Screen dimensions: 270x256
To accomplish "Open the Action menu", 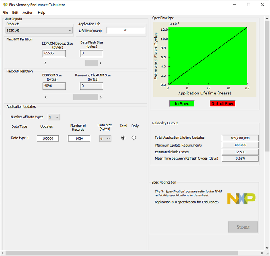I will (28, 13).
